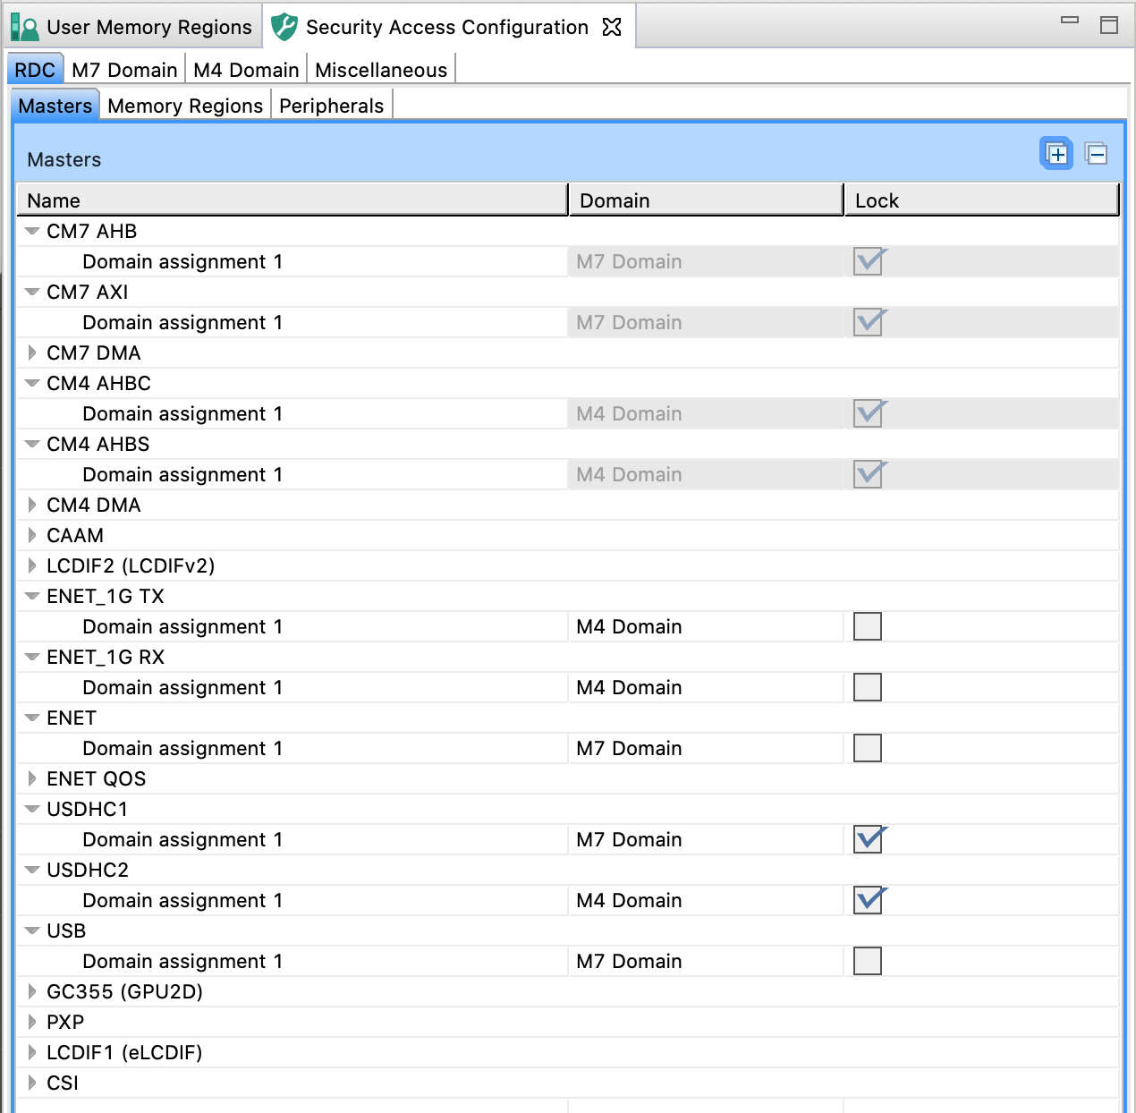The height and width of the screenshot is (1113, 1136).
Task: Minimize the view panel
Action: click(x=1069, y=21)
